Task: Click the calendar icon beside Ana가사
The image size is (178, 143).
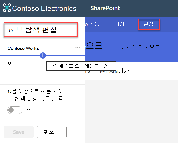Action: click(103, 71)
